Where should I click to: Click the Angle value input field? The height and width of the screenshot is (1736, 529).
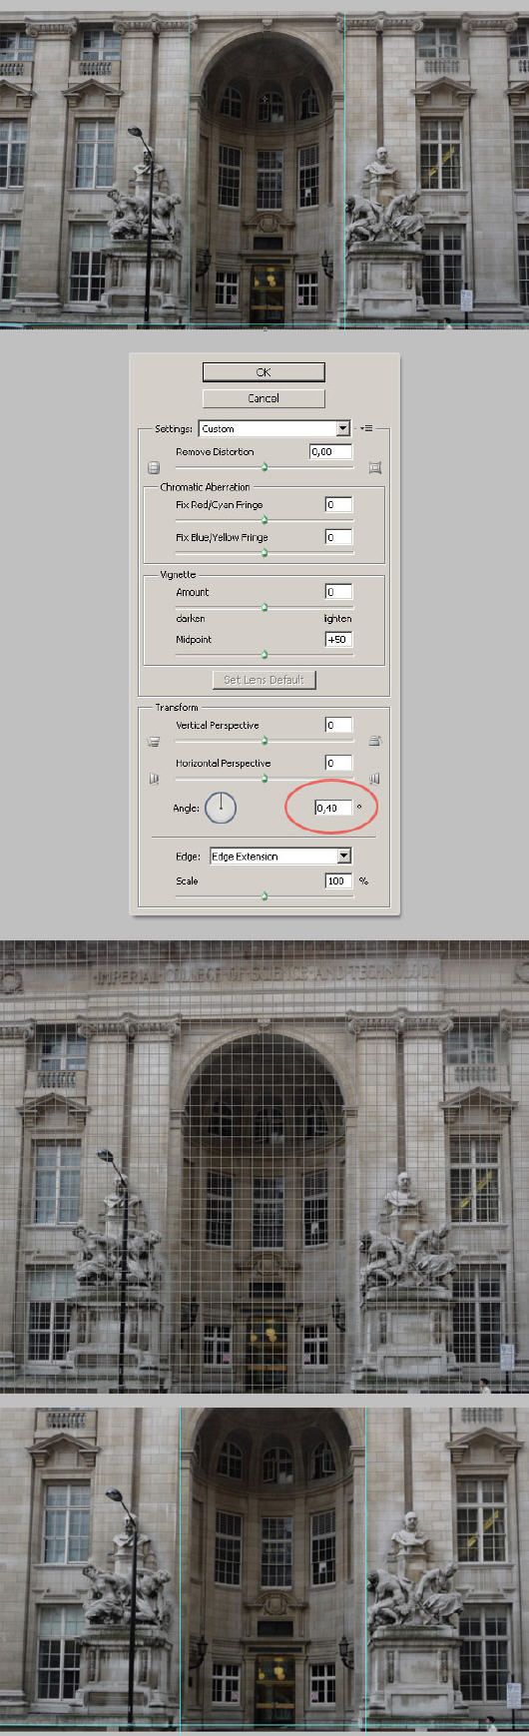coord(333,808)
